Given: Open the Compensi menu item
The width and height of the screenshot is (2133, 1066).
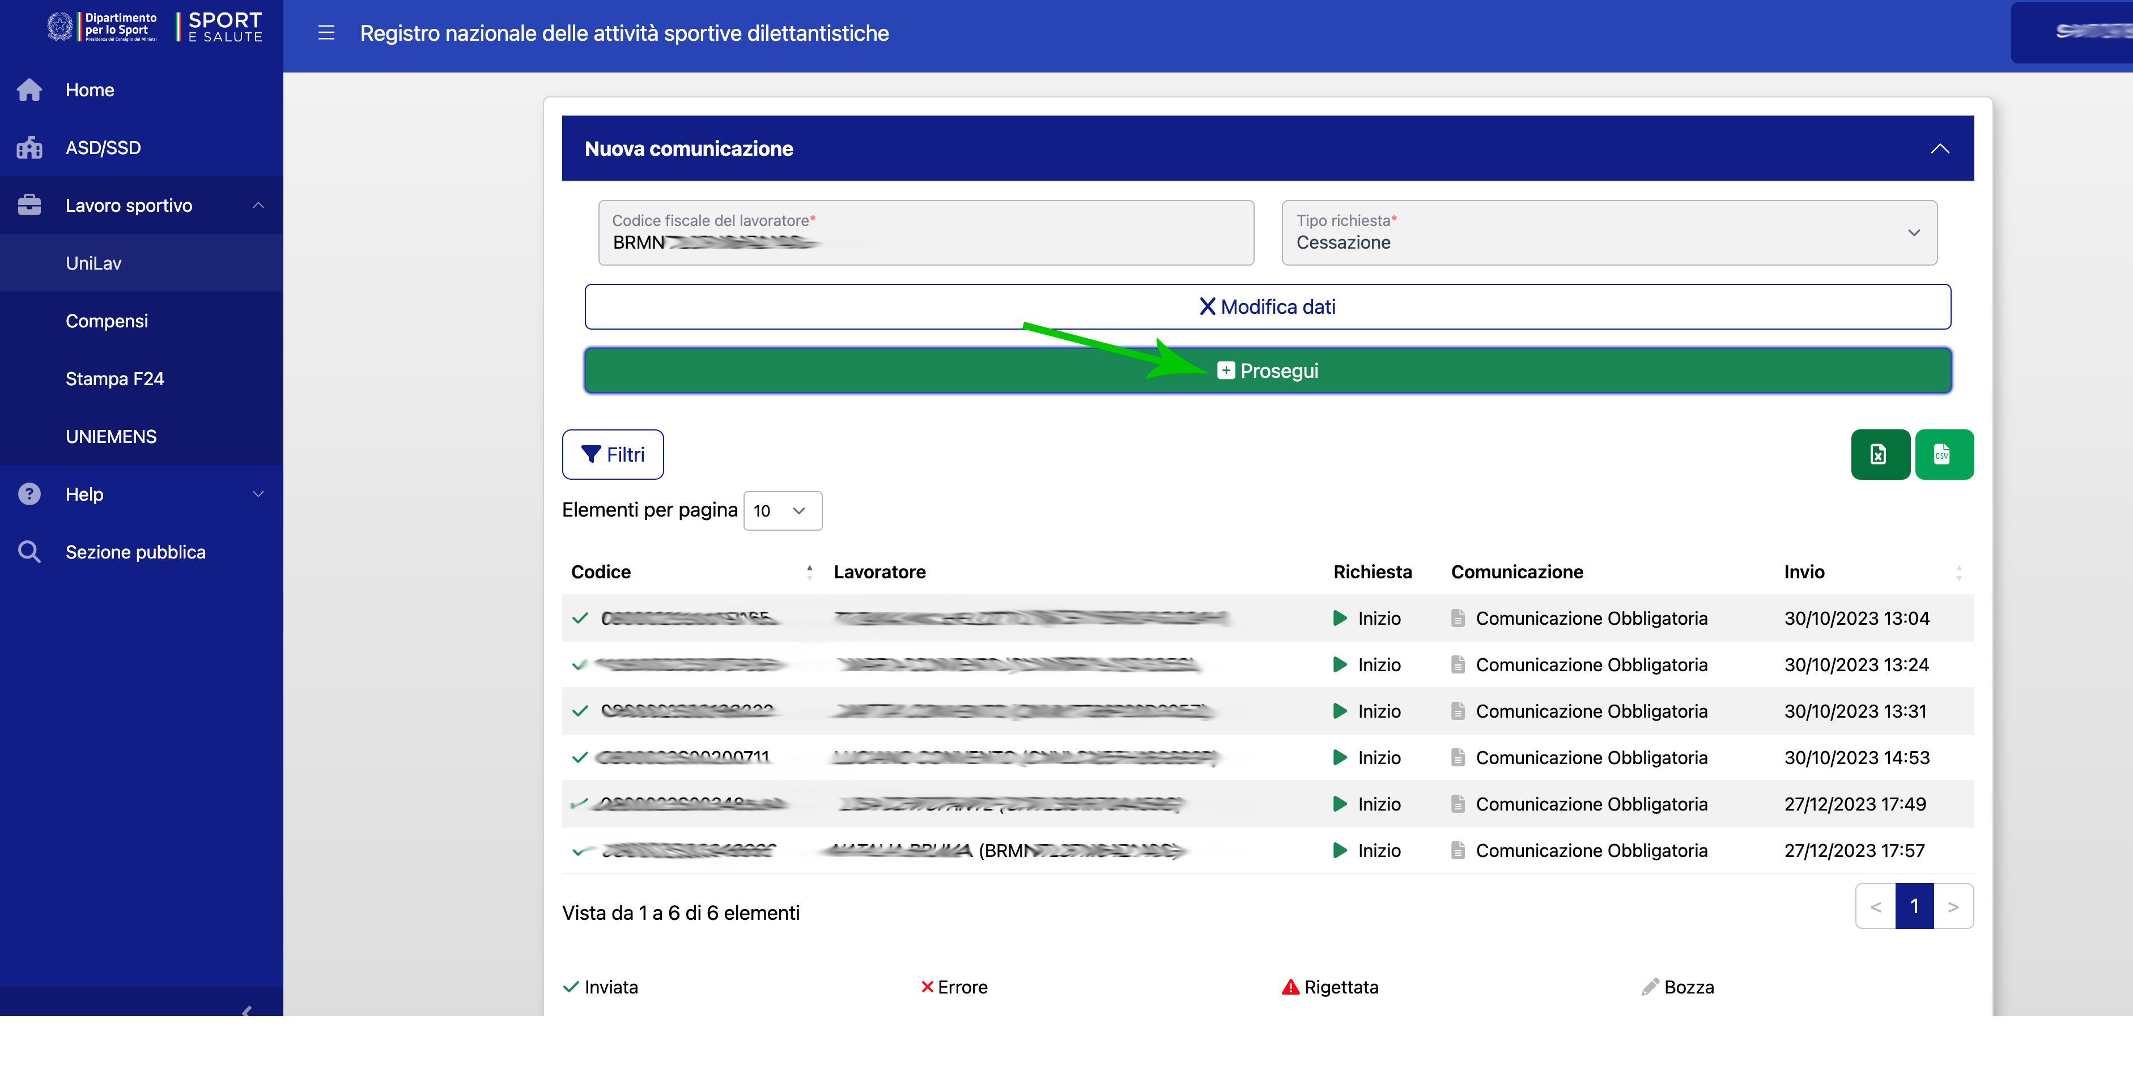Looking at the screenshot, I should (107, 321).
